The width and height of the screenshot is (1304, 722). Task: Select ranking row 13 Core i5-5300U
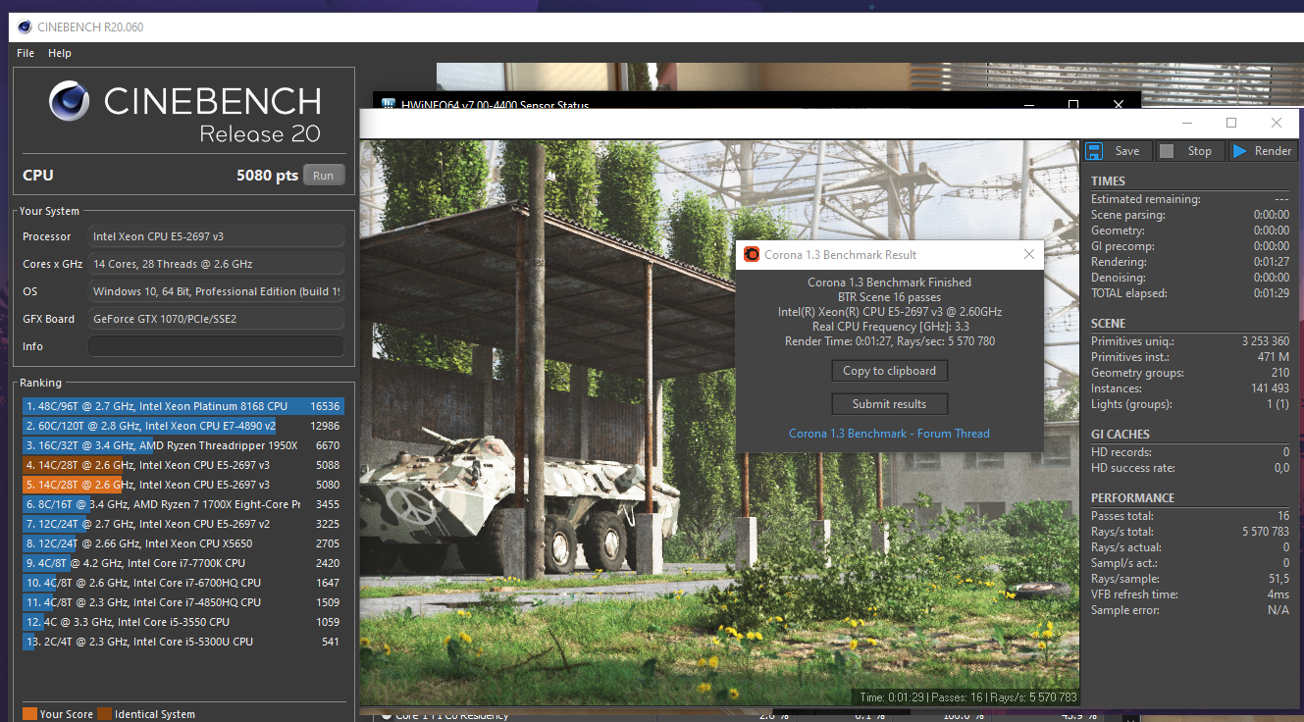[183, 642]
